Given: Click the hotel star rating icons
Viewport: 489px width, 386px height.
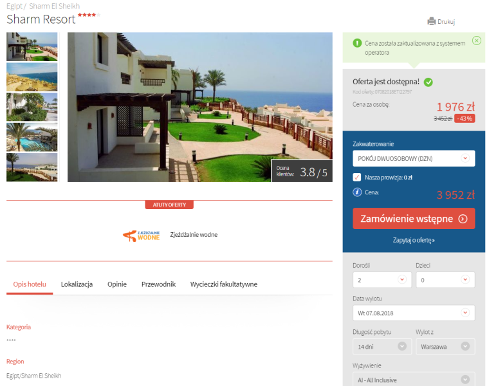Looking at the screenshot, I should point(89,15).
